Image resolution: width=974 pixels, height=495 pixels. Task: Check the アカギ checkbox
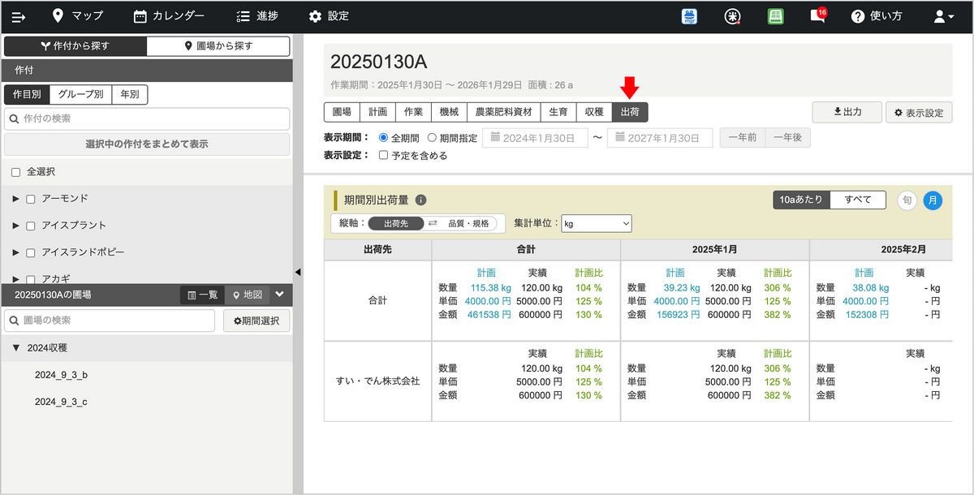point(31,278)
